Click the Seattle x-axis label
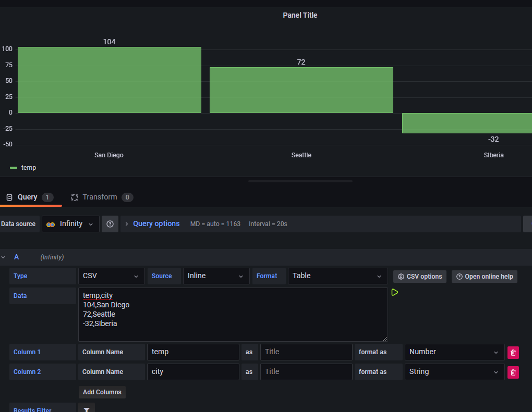Viewport: 532px width, 412px height. [301, 155]
